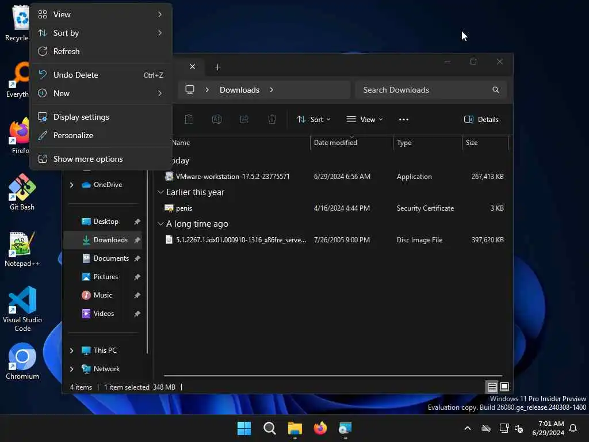Collapse the Earlier this year group
Viewport: 589px width, 442px height.
point(160,192)
